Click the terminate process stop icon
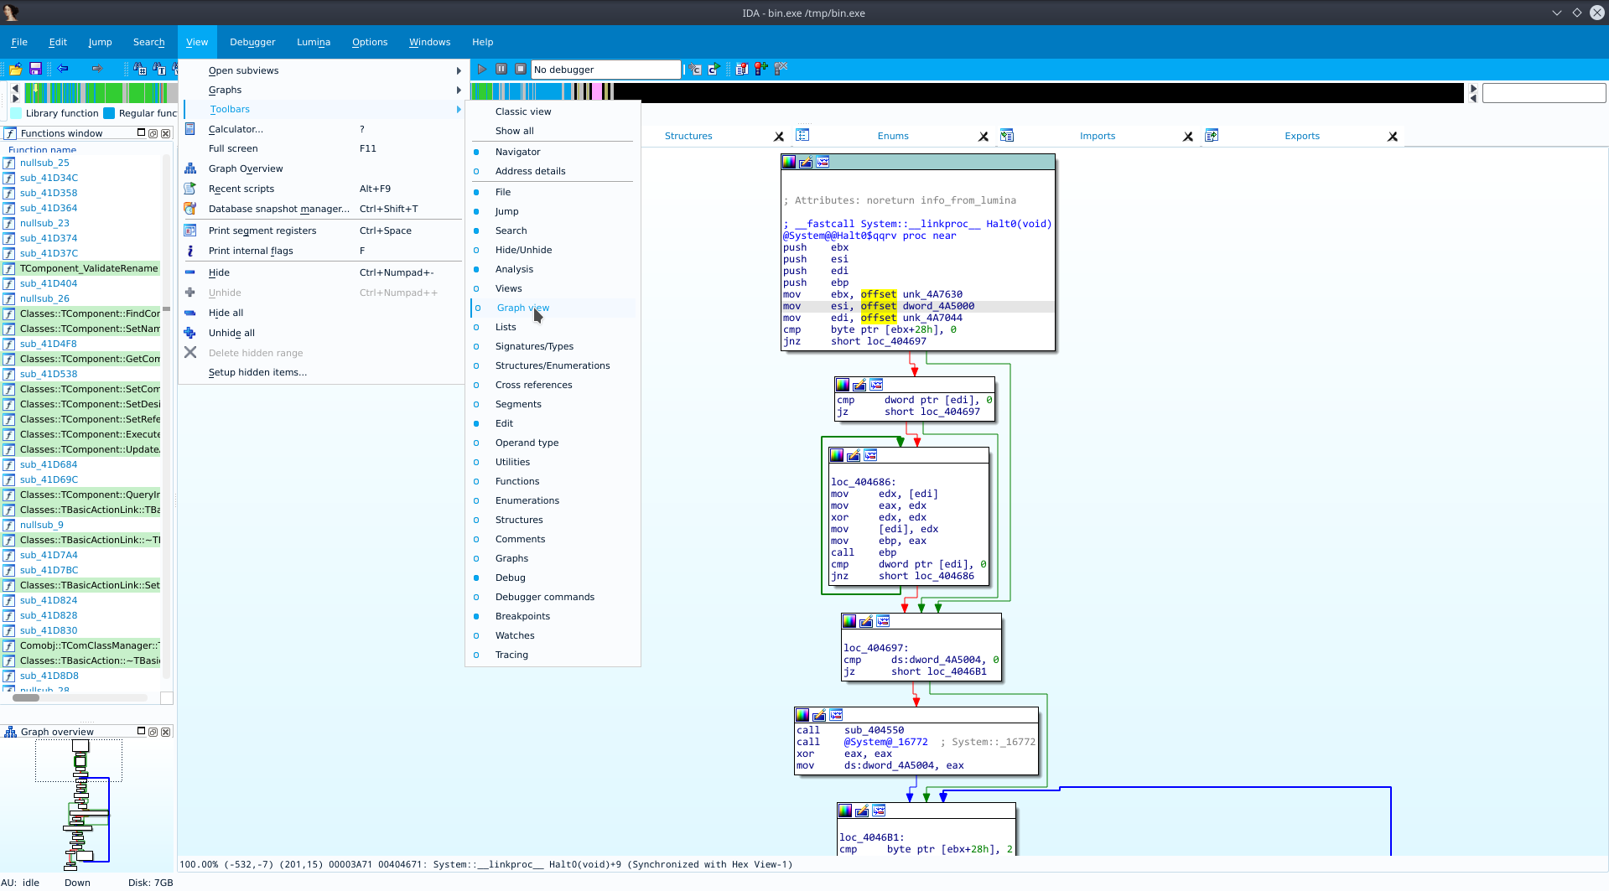The width and height of the screenshot is (1609, 891). (x=521, y=69)
